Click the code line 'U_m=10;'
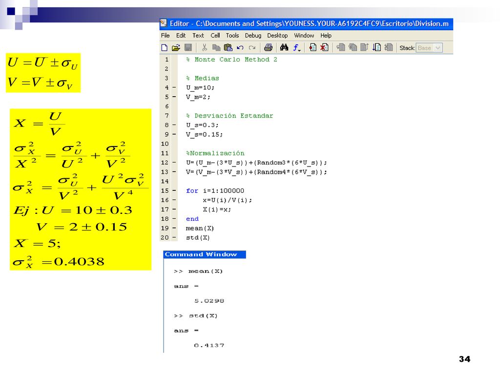The height and width of the screenshot is (375, 500). pyautogui.click(x=200, y=88)
